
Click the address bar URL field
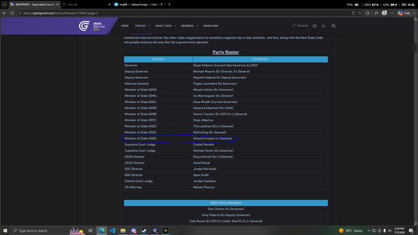184,13
